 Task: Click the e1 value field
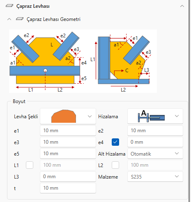(68, 131)
